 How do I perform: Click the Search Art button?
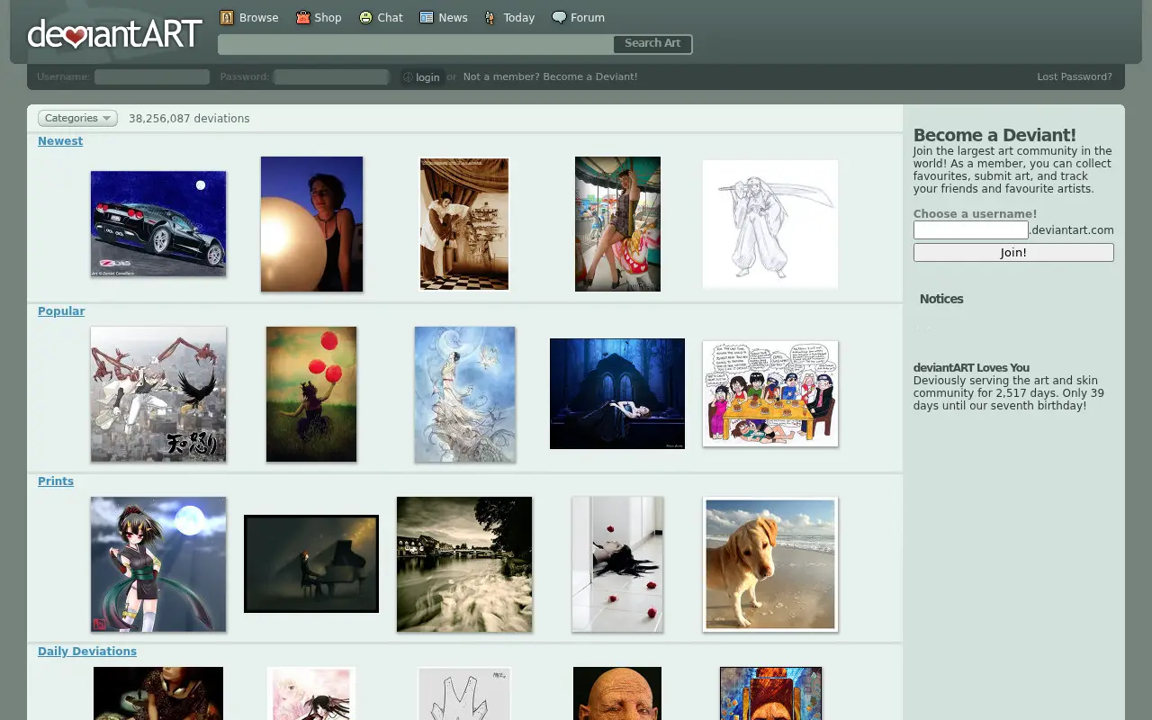[x=652, y=43]
